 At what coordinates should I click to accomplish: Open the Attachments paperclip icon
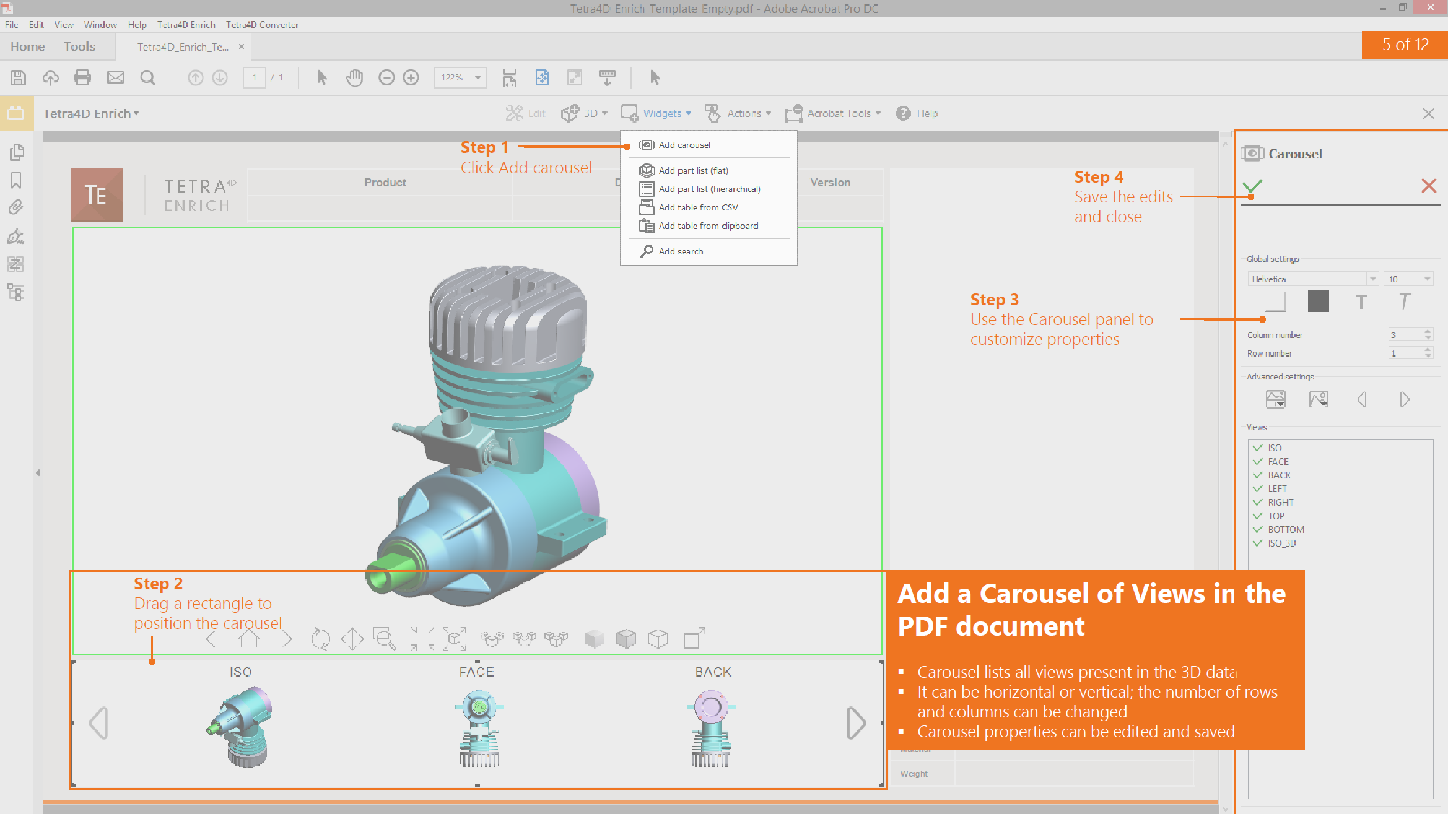click(x=16, y=207)
